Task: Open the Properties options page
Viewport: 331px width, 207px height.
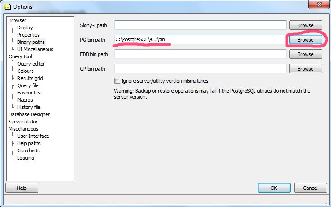Action: [x=28, y=35]
